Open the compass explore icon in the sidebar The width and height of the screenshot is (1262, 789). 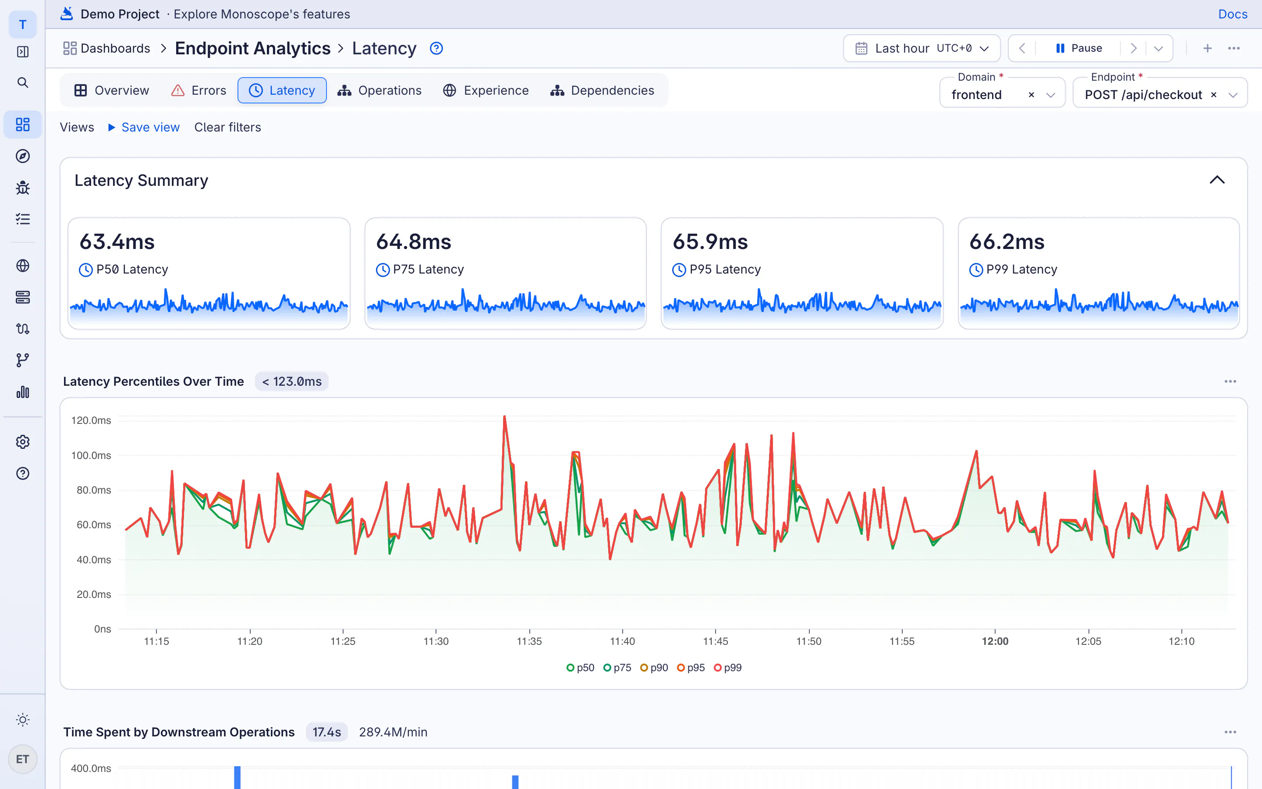22,156
